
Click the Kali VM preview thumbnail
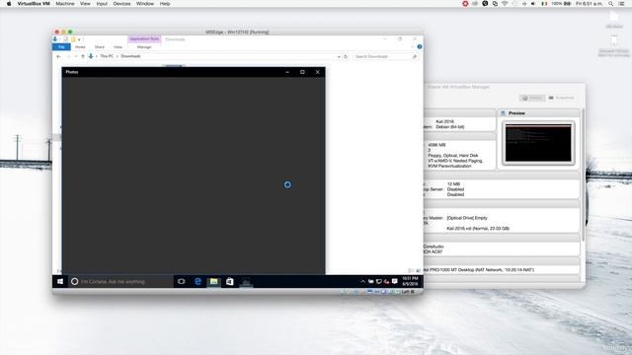click(x=538, y=143)
